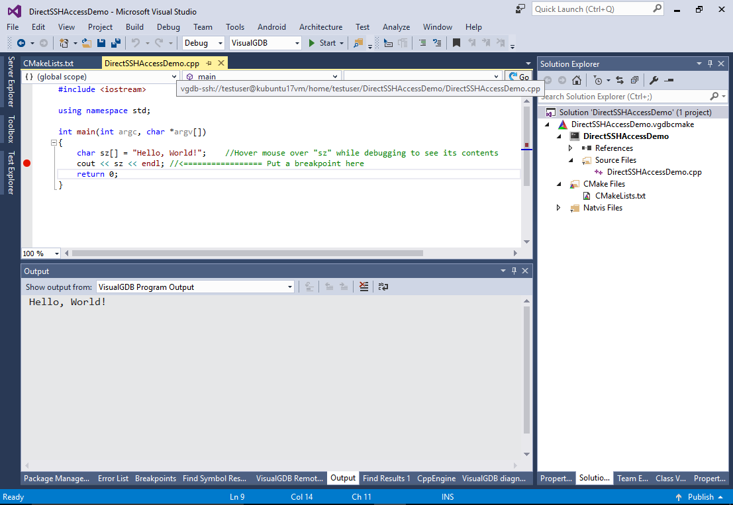The image size is (733, 505).
Task: Click the Comment out selected lines icon
Action: pyautogui.click(x=422, y=43)
